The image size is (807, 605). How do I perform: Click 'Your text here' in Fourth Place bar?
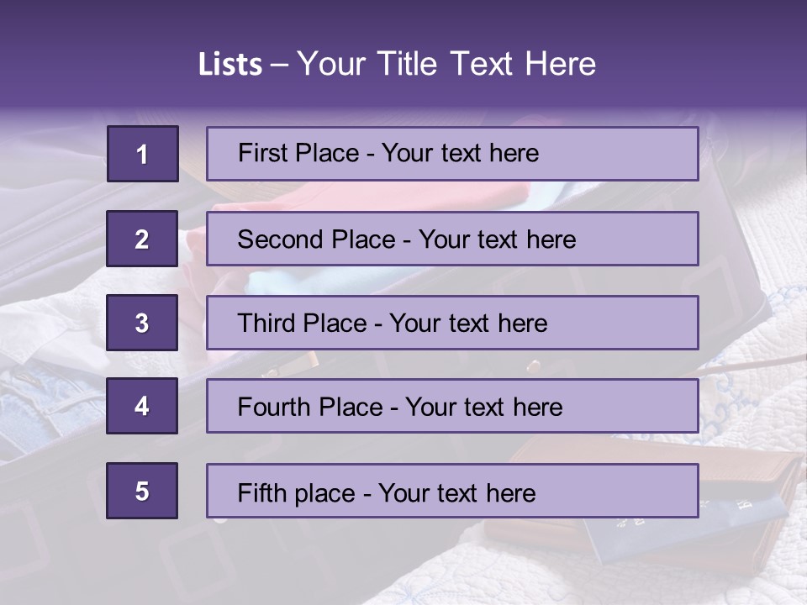click(484, 407)
